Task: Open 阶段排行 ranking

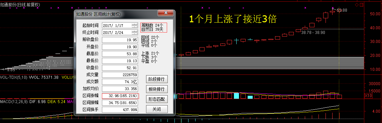Action: 157,79
